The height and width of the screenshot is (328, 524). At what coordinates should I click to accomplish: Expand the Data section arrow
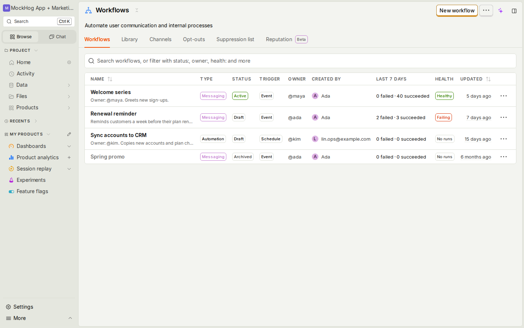tap(69, 85)
